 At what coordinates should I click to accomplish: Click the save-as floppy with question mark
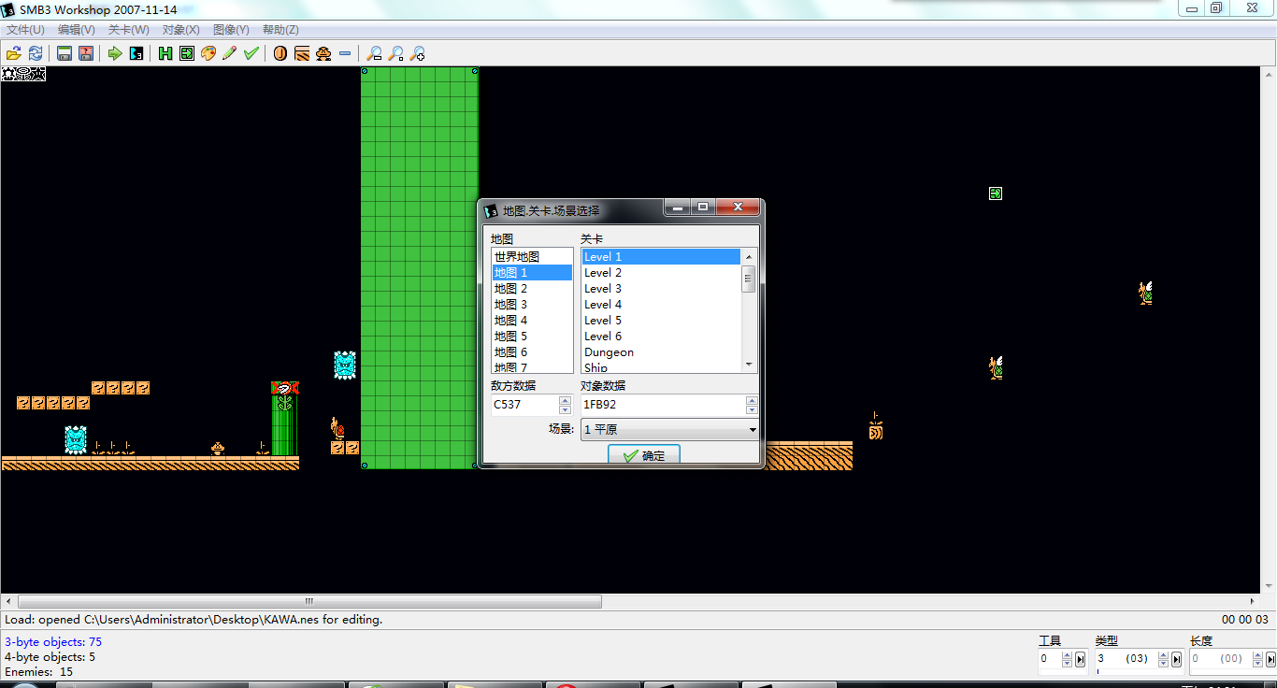coord(86,53)
